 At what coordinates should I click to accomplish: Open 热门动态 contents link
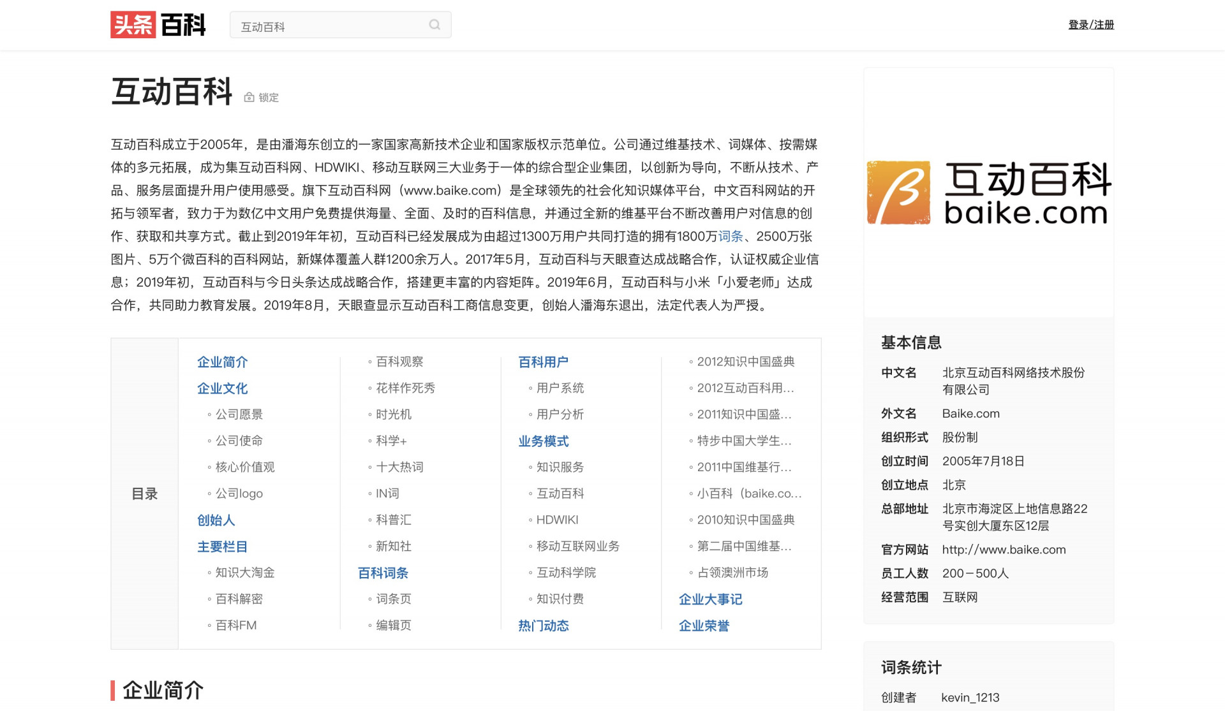[x=543, y=626]
